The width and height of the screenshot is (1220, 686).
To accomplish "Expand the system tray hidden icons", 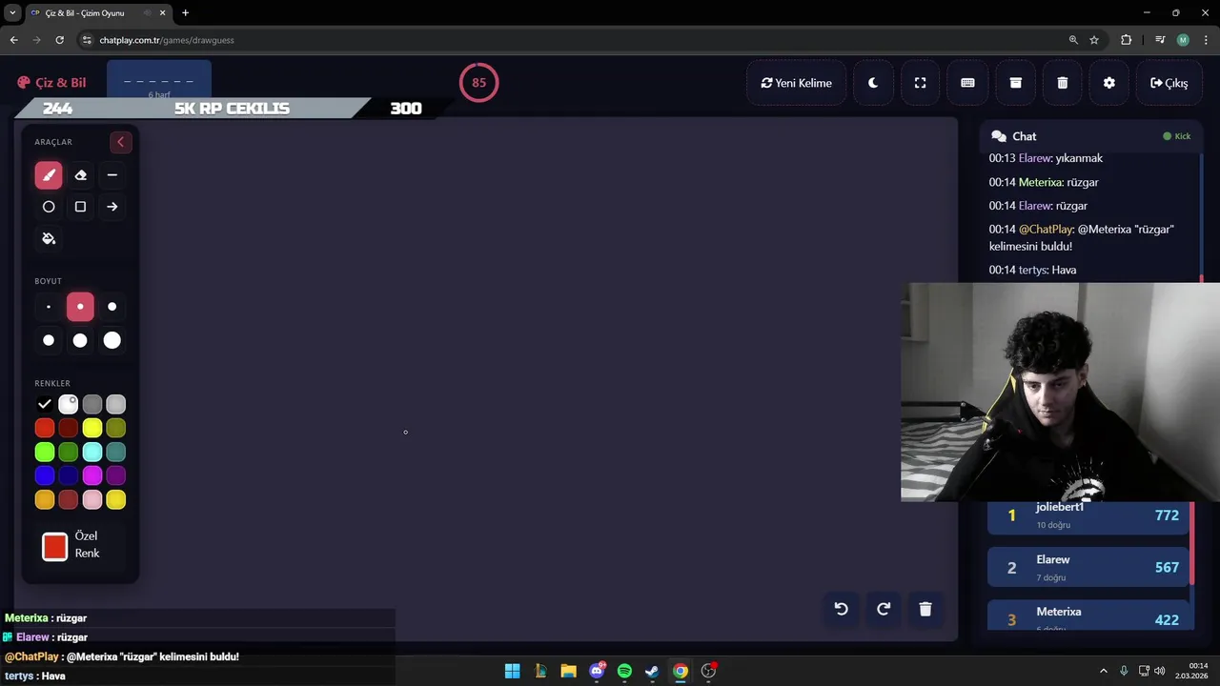I will click(1104, 671).
